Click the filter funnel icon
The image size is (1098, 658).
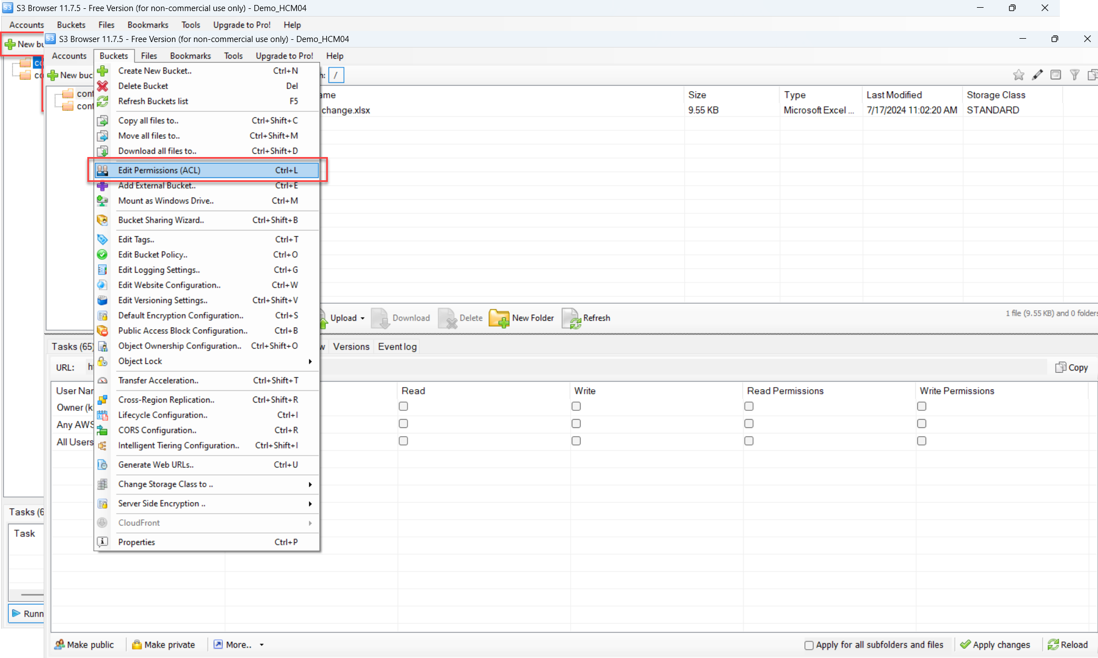(x=1074, y=75)
